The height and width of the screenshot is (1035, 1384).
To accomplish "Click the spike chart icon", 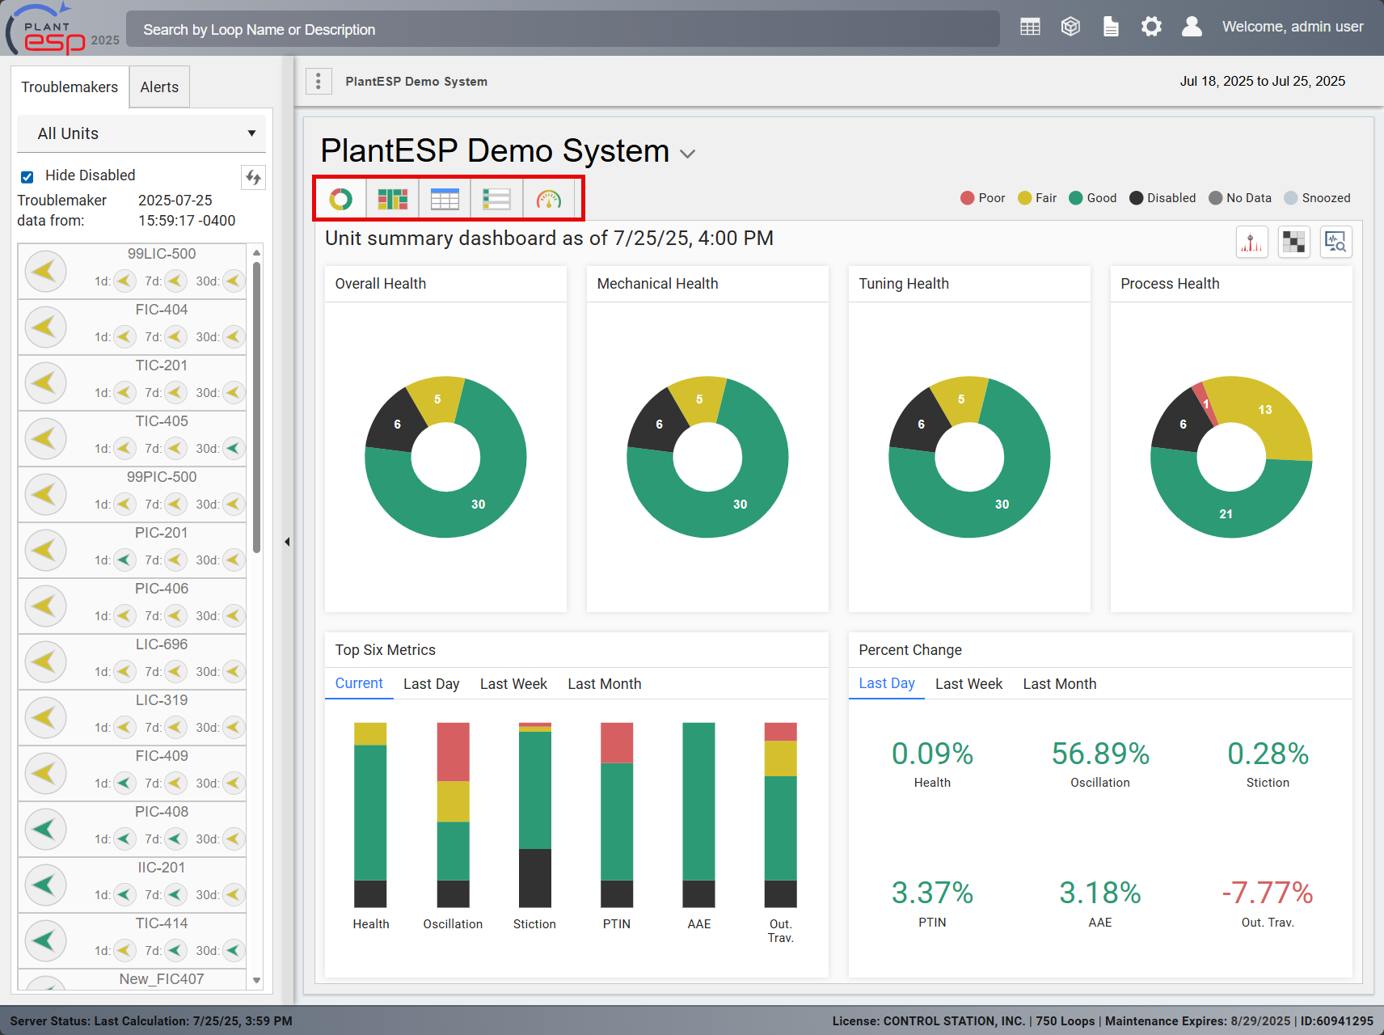I will click(1251, 242).
